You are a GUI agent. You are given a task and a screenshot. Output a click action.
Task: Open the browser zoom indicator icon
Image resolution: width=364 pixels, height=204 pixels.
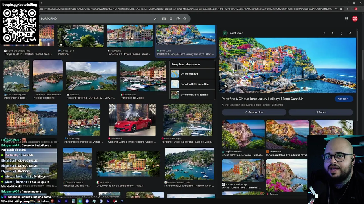[x=336, y=9]
